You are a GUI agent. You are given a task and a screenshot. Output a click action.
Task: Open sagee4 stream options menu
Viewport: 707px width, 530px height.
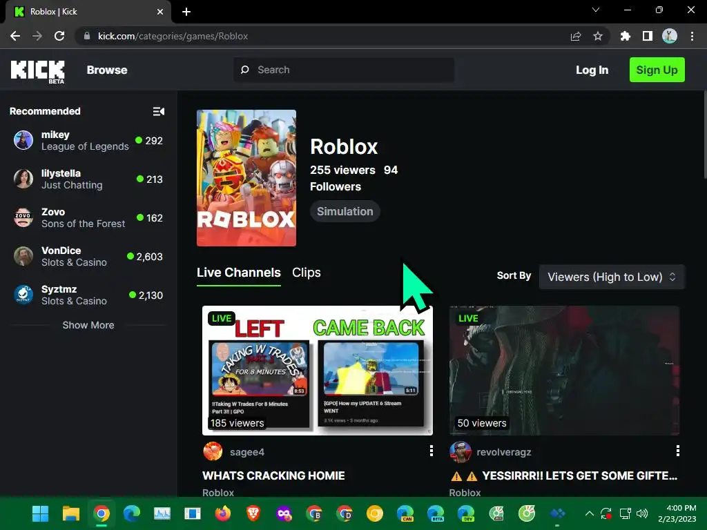tap(431, 451)
